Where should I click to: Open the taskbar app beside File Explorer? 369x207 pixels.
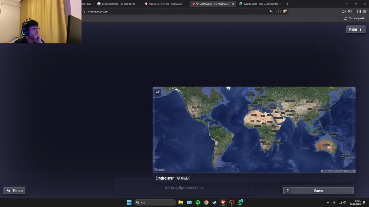(189, 202)
